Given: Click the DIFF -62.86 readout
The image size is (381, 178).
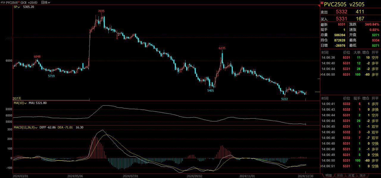Looking at the screenshot, I should click(x=48, y=127).
